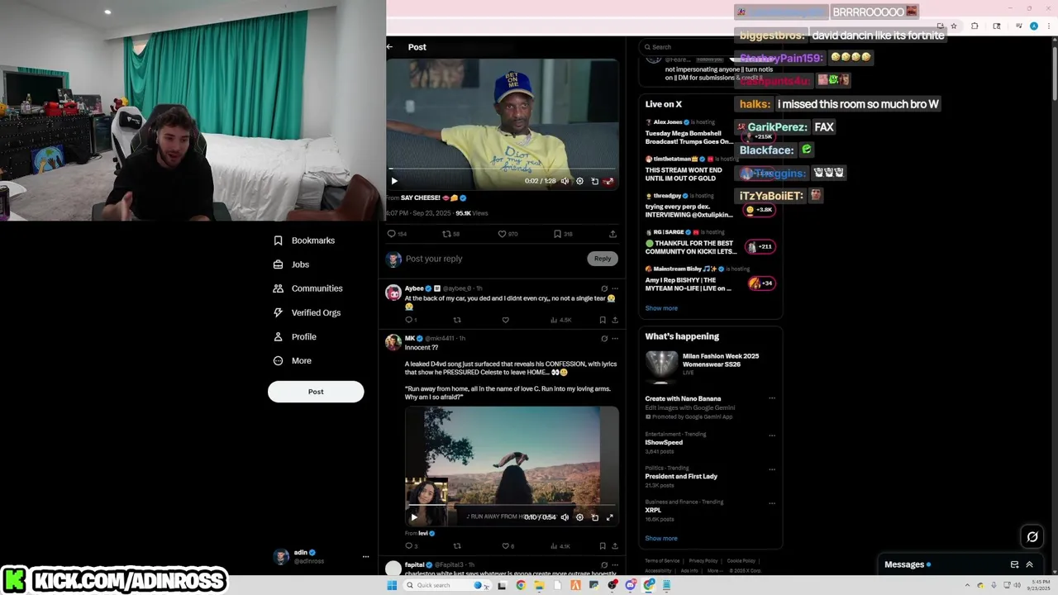Bookmark MK's reply

click(603, 546)
